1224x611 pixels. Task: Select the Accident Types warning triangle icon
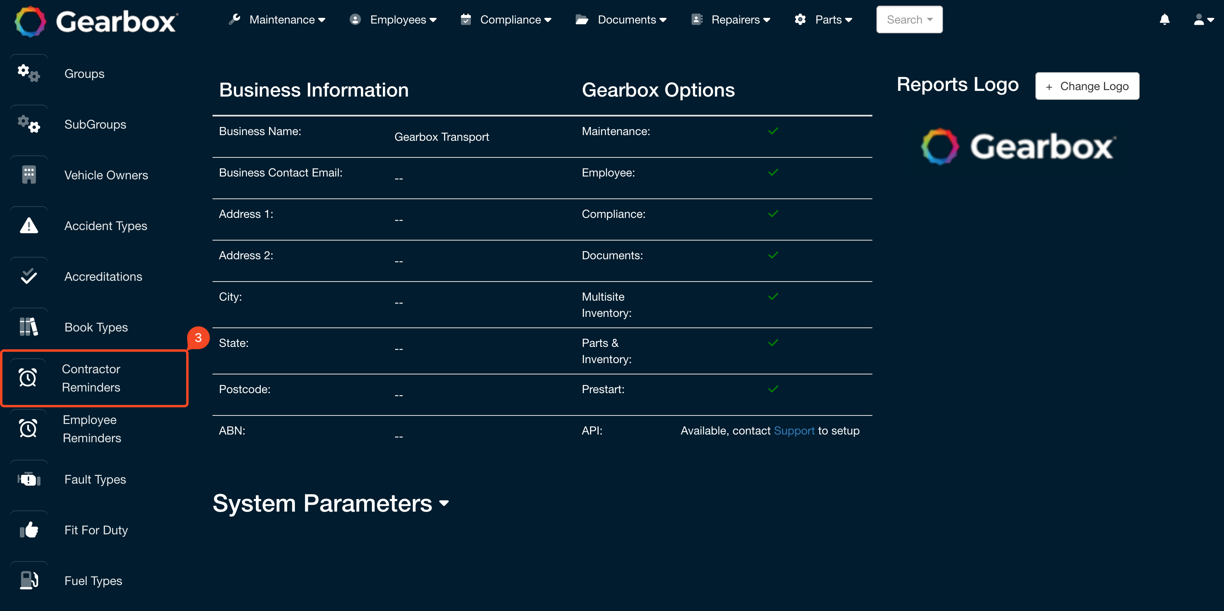coord(28,226)
